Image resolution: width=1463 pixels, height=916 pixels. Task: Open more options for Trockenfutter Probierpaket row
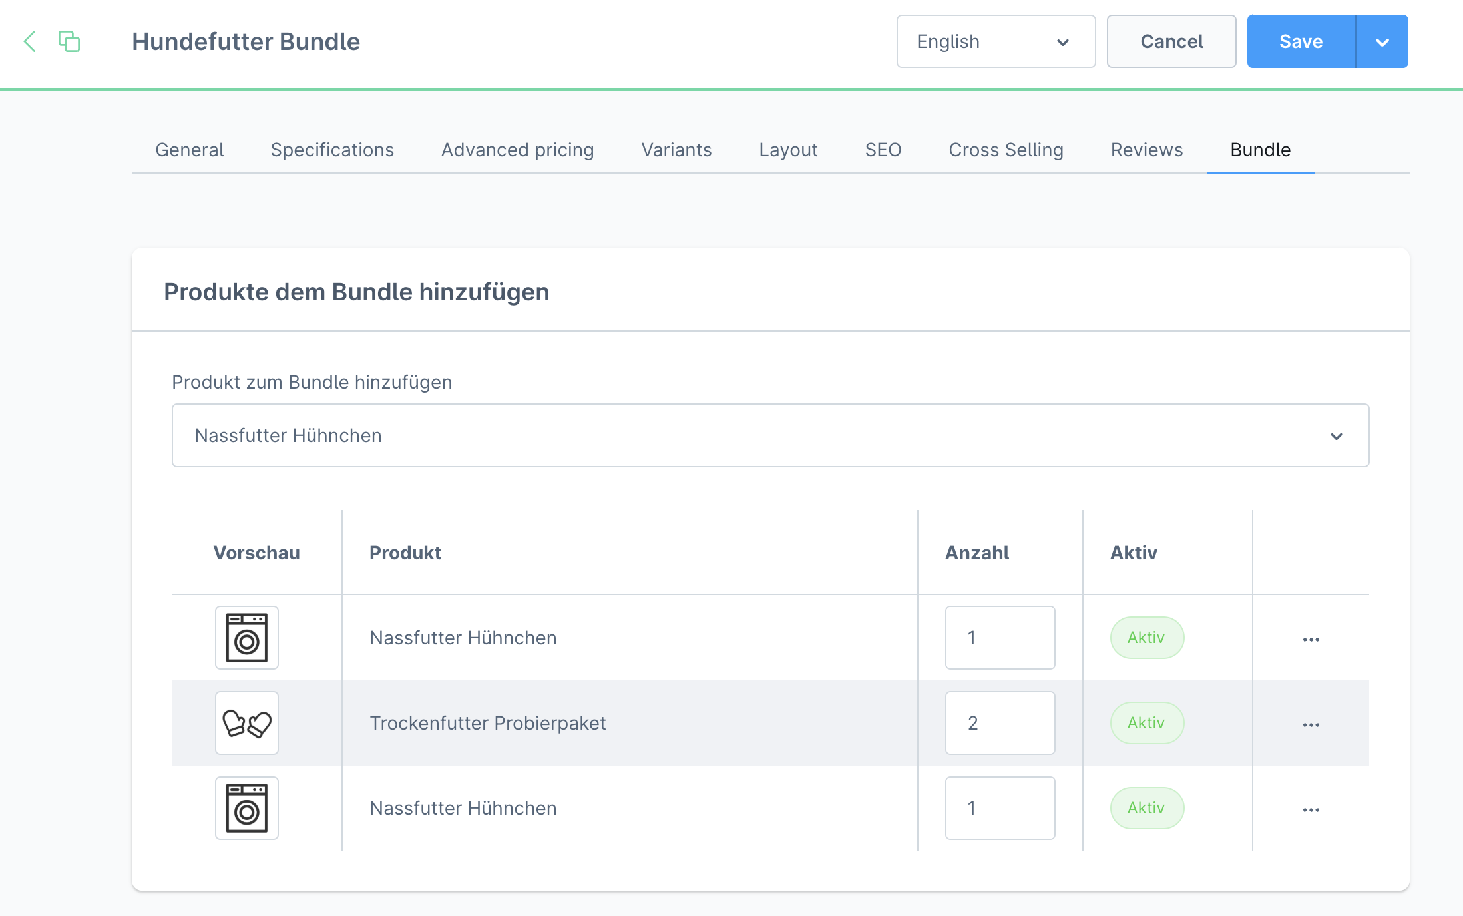(x=1311, y=724)
